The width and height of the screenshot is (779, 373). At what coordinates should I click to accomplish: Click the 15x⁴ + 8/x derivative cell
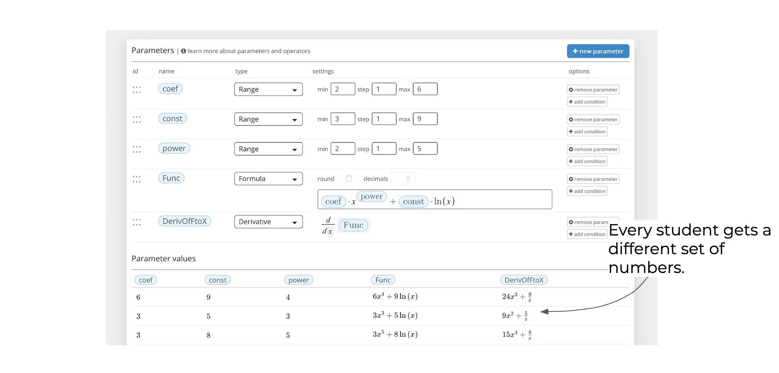517,335
